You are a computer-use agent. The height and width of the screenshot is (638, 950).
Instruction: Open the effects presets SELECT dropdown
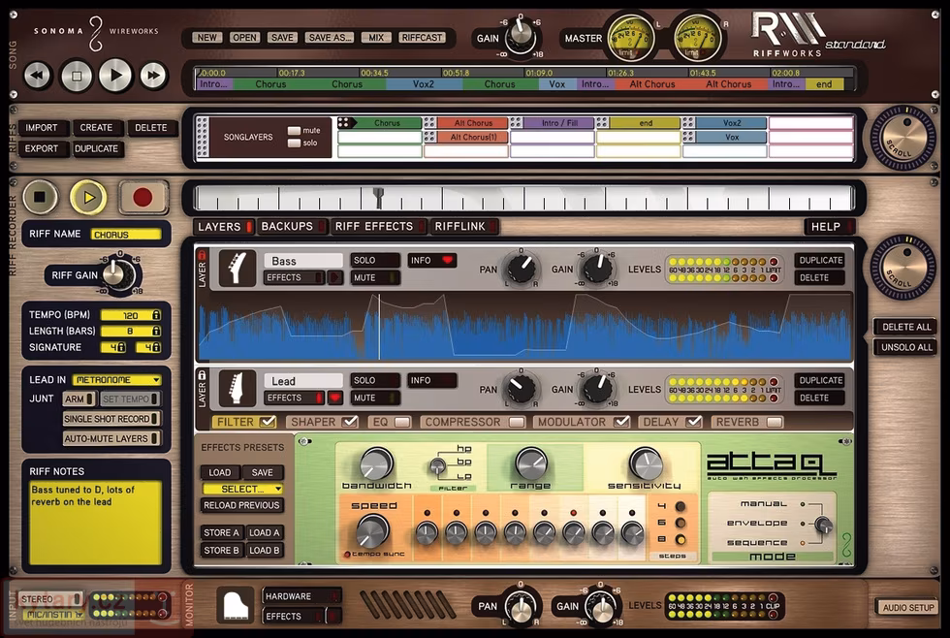(x=242, y=489)
